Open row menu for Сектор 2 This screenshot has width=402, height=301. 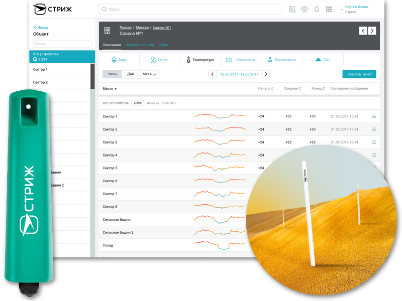click(374, 129)
